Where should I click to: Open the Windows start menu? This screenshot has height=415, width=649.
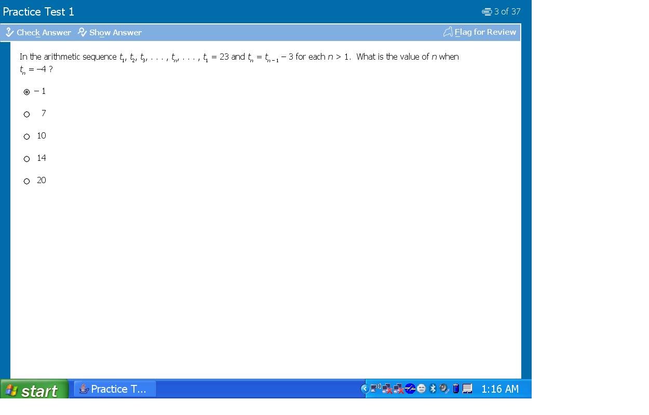[x=34, y=389]
